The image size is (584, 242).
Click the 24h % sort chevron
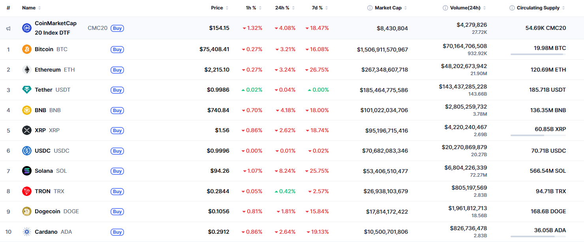293,7
